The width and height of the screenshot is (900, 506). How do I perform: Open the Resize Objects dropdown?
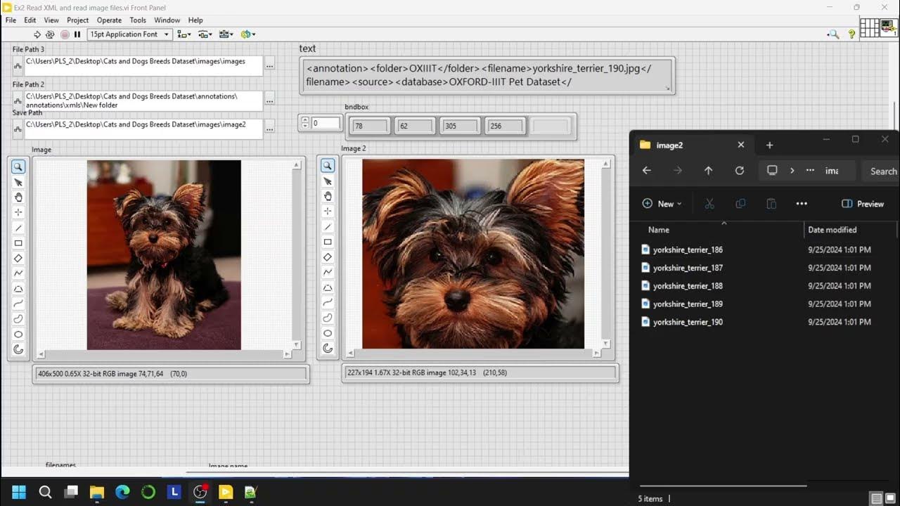point(226,34)
